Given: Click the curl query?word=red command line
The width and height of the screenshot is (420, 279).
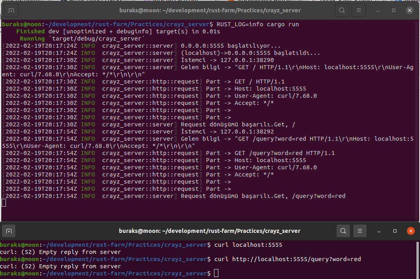Looking at the screenshot, I should tap(287, 259).
